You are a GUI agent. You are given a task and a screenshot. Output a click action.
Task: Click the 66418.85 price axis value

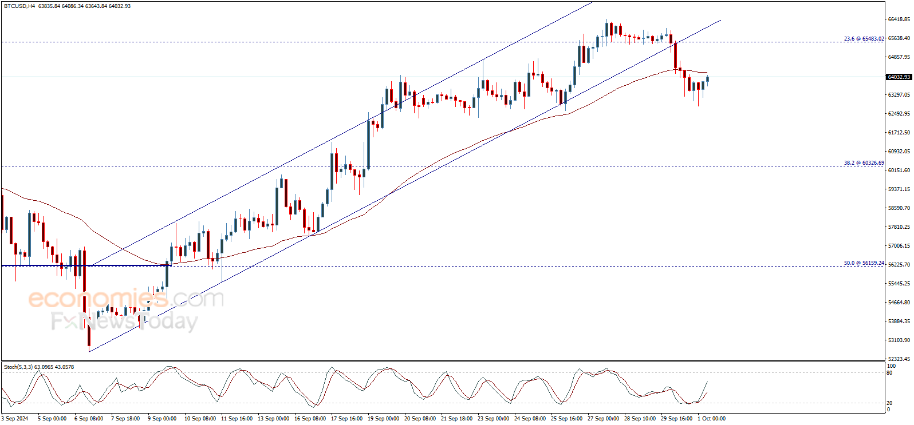click(x=899, y=19)
